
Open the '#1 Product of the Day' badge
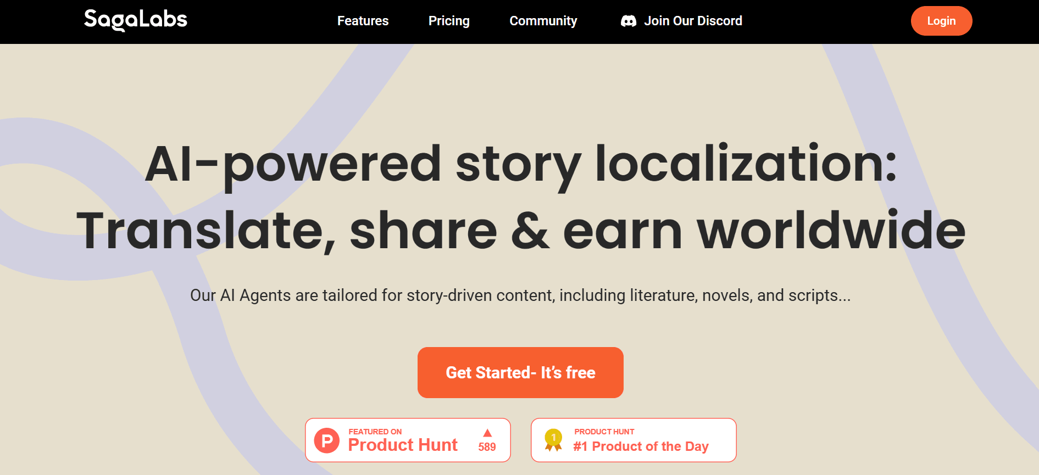(x=633, y=440)
